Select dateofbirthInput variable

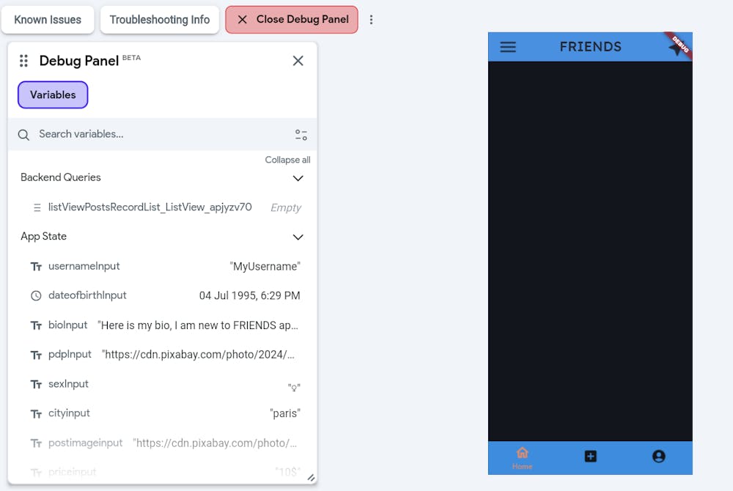click(162, 296)
